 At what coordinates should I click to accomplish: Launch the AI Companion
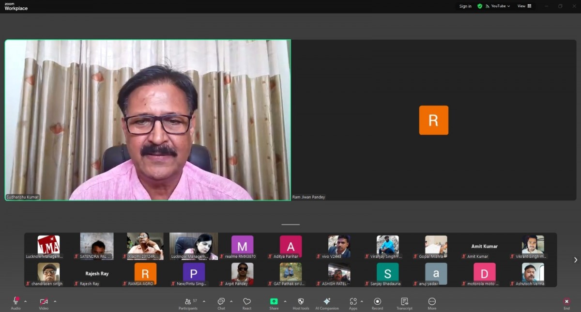pos(327,302)
